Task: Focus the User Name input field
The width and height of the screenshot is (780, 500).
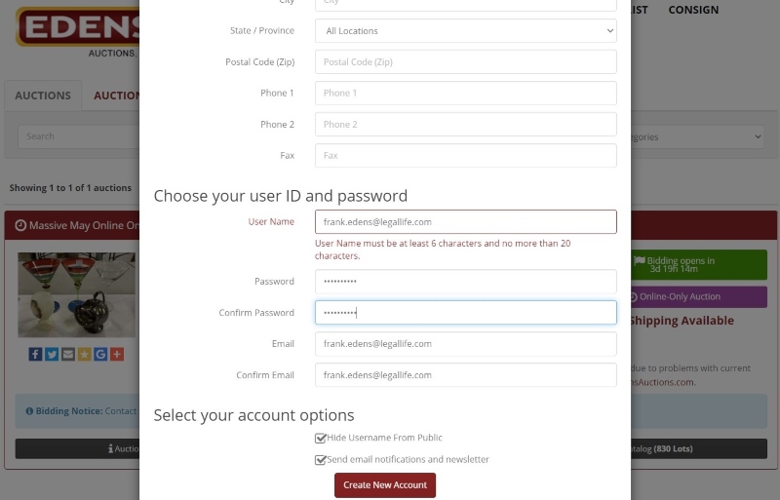Action: point(466,222)
